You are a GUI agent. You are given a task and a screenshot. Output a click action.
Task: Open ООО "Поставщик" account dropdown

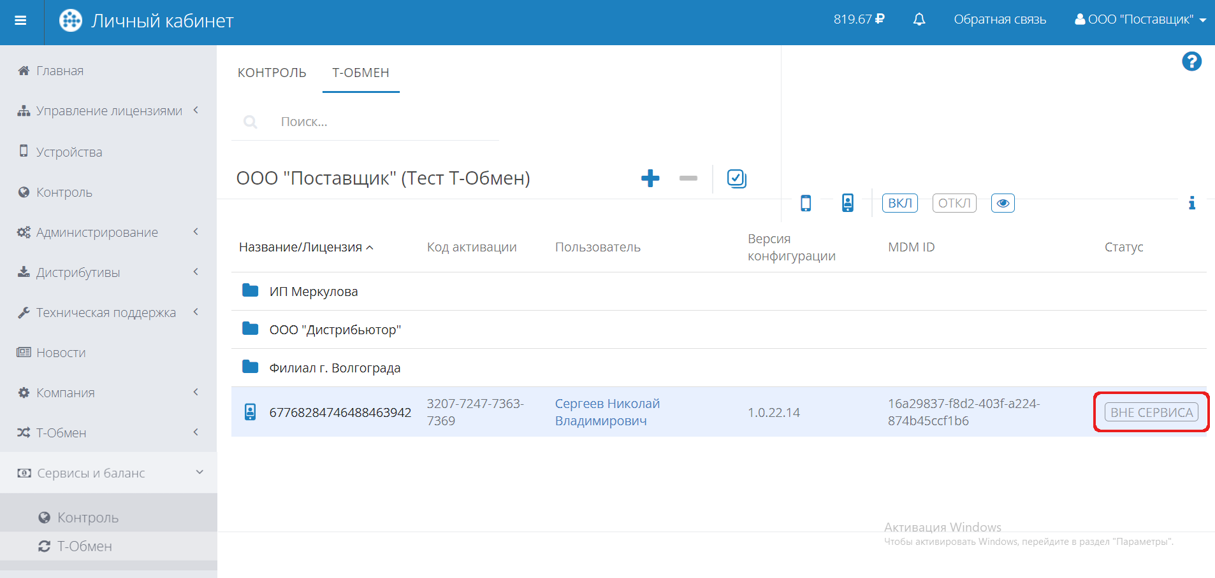point(1140,20)
